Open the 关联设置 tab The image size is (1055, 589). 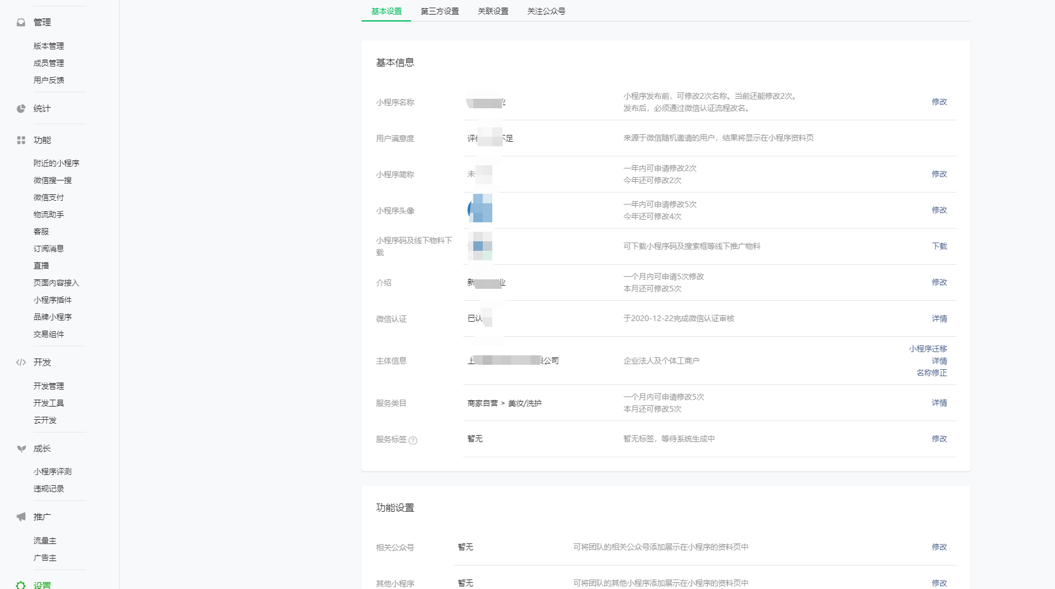pos(493,11)
